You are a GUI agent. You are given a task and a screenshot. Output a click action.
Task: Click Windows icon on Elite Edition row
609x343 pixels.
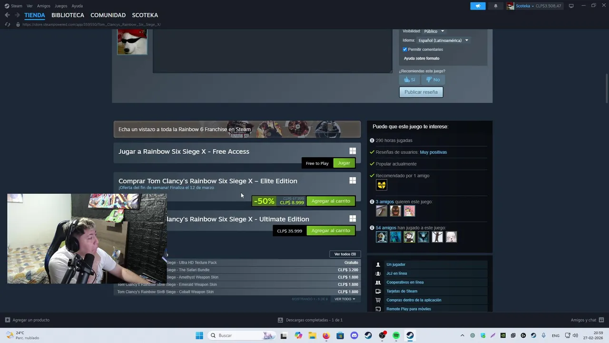(x=353, y=181)
